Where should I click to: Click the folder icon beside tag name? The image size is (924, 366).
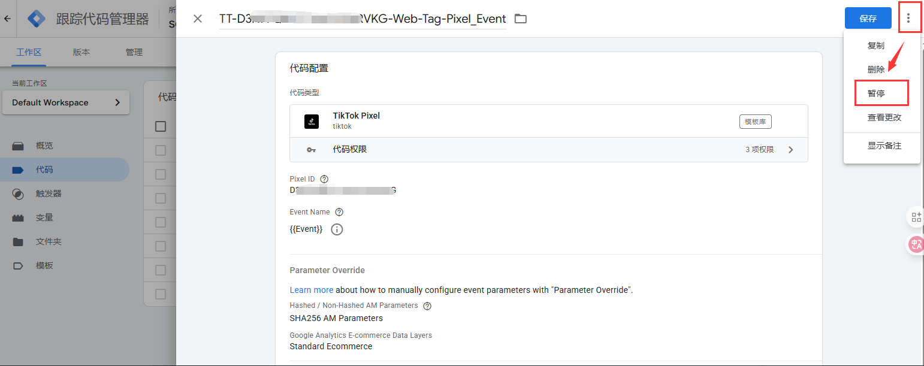[521, 19]
